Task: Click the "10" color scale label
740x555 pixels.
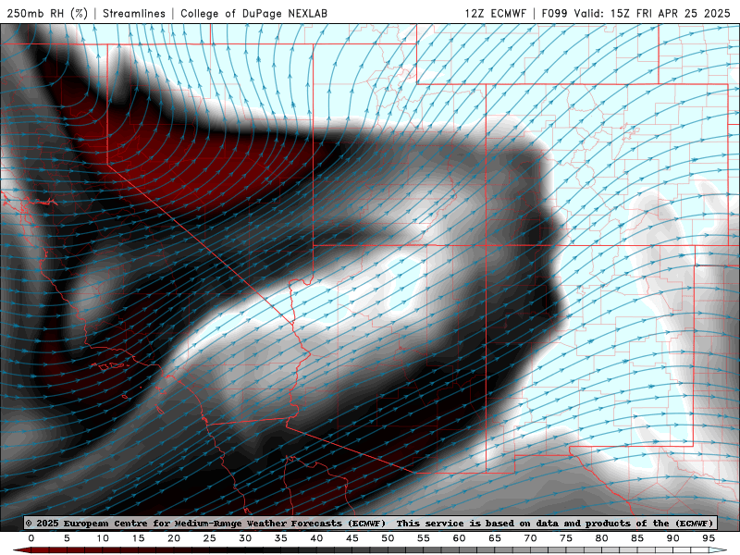Action: 103,538
